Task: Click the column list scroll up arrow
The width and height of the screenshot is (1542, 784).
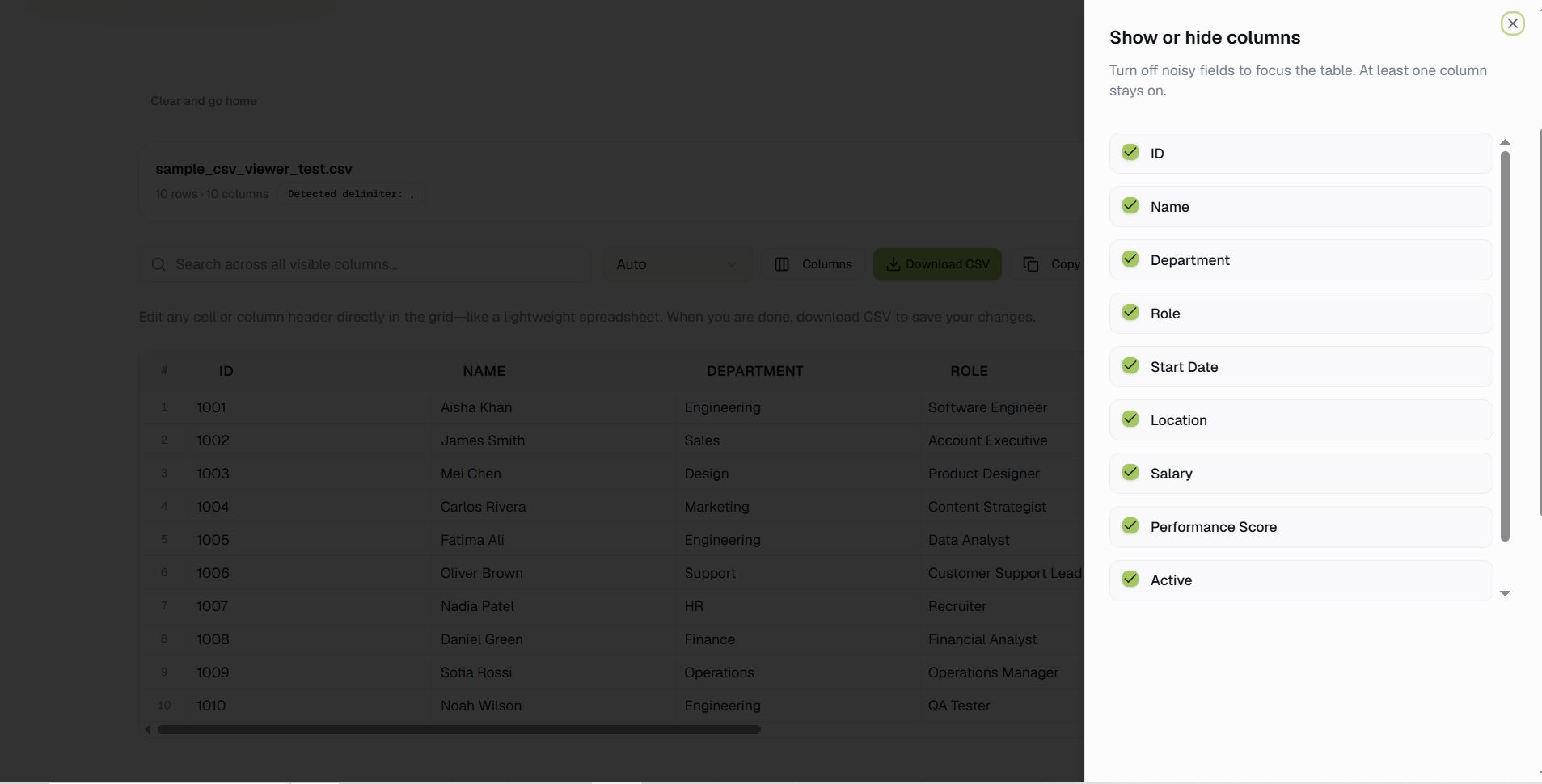Action: (1505, 142)
